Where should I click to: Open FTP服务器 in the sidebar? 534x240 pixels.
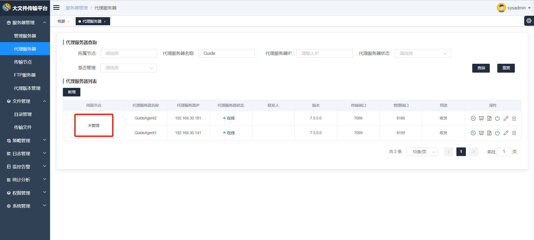click(x=25, y=75)
